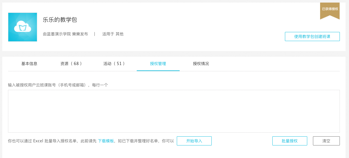The height and width of the screenshot is (158, 349).
Task: Click the 批量授权 button
Action: pyautogui.click(x=290, y=141)
